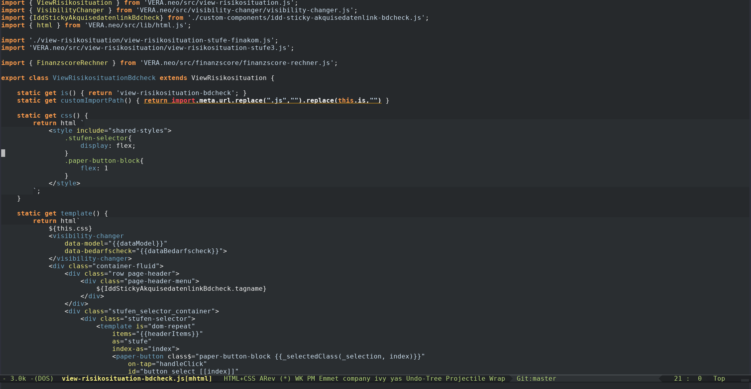Click the as="stufe" attribute line
Screen dimensions: 751x389
coord(132,341)
